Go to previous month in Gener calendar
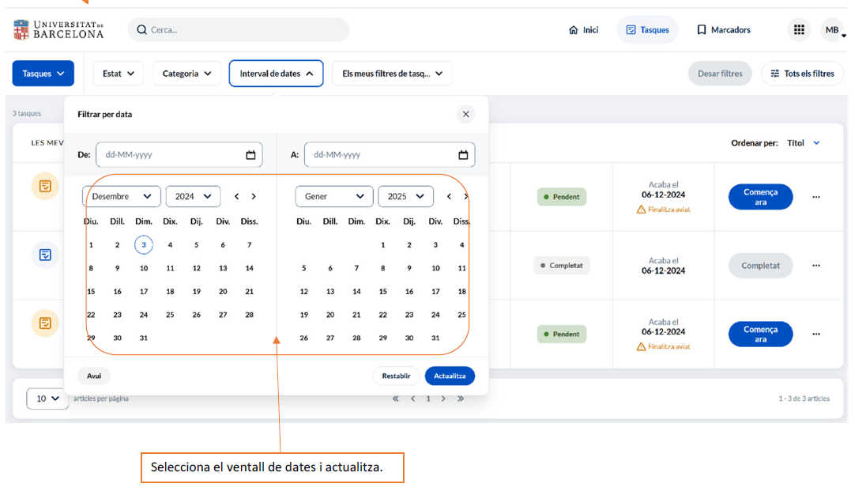 pos(449,197)
